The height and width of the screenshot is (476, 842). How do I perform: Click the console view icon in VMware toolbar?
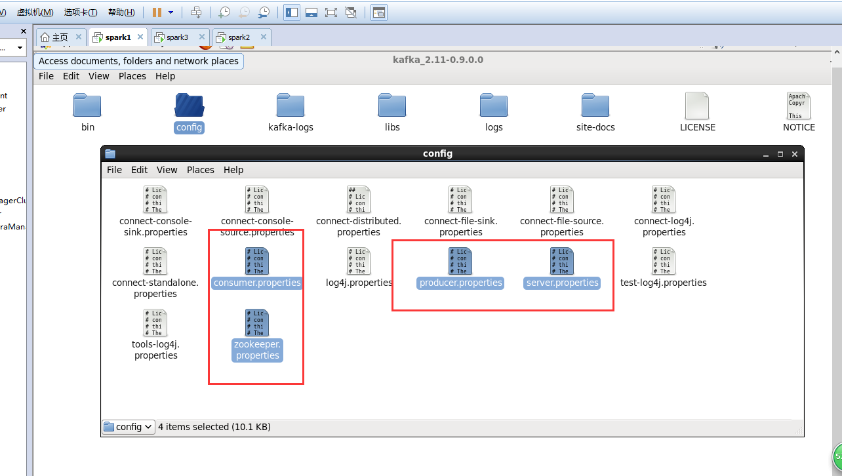click(379, 12)
